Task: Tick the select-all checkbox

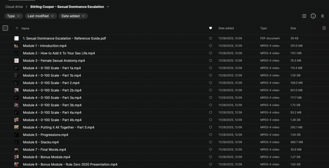Action: tap(5, 28)
